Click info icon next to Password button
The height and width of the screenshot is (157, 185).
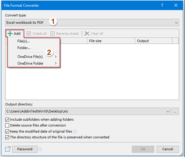40,149
